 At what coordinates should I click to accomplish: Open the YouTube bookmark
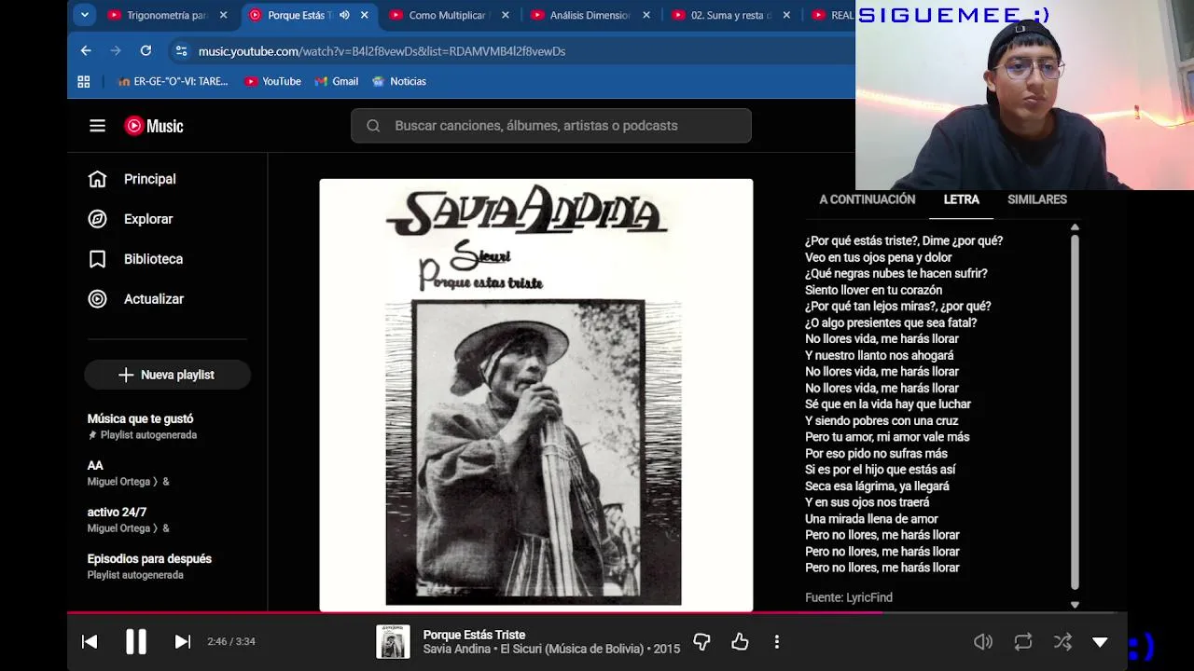[273, 81]
